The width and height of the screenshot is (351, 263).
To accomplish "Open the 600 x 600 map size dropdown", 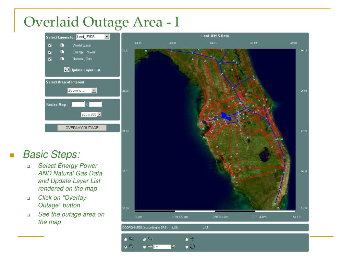I will (91, 114).
